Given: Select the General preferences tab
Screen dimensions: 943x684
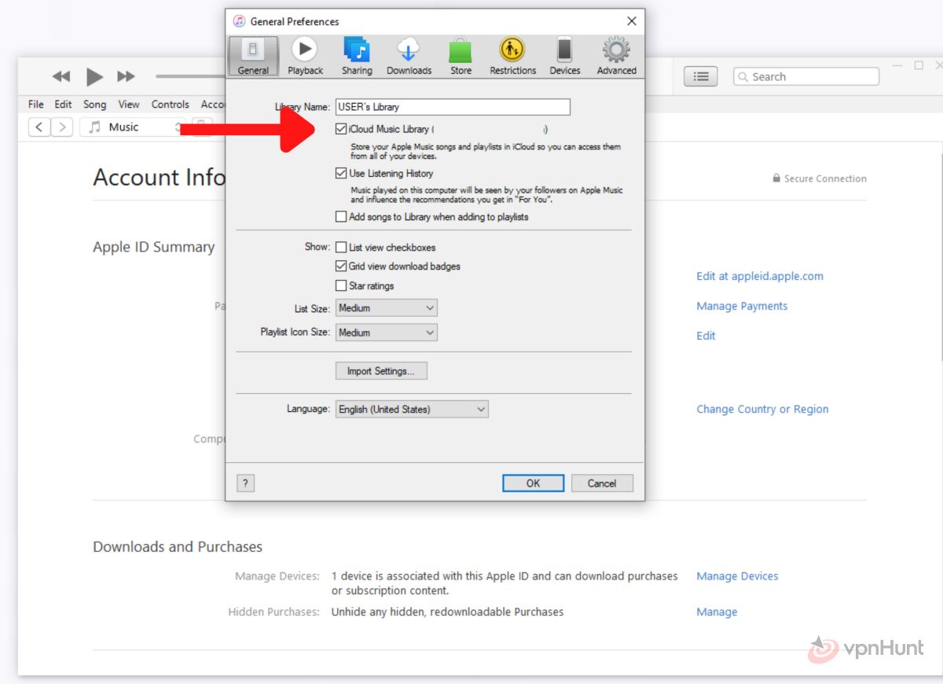Looking at the screenshot, I should point(253,56).
